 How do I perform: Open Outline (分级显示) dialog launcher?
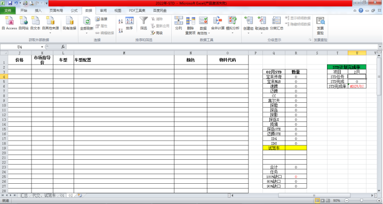pos(310,40)
